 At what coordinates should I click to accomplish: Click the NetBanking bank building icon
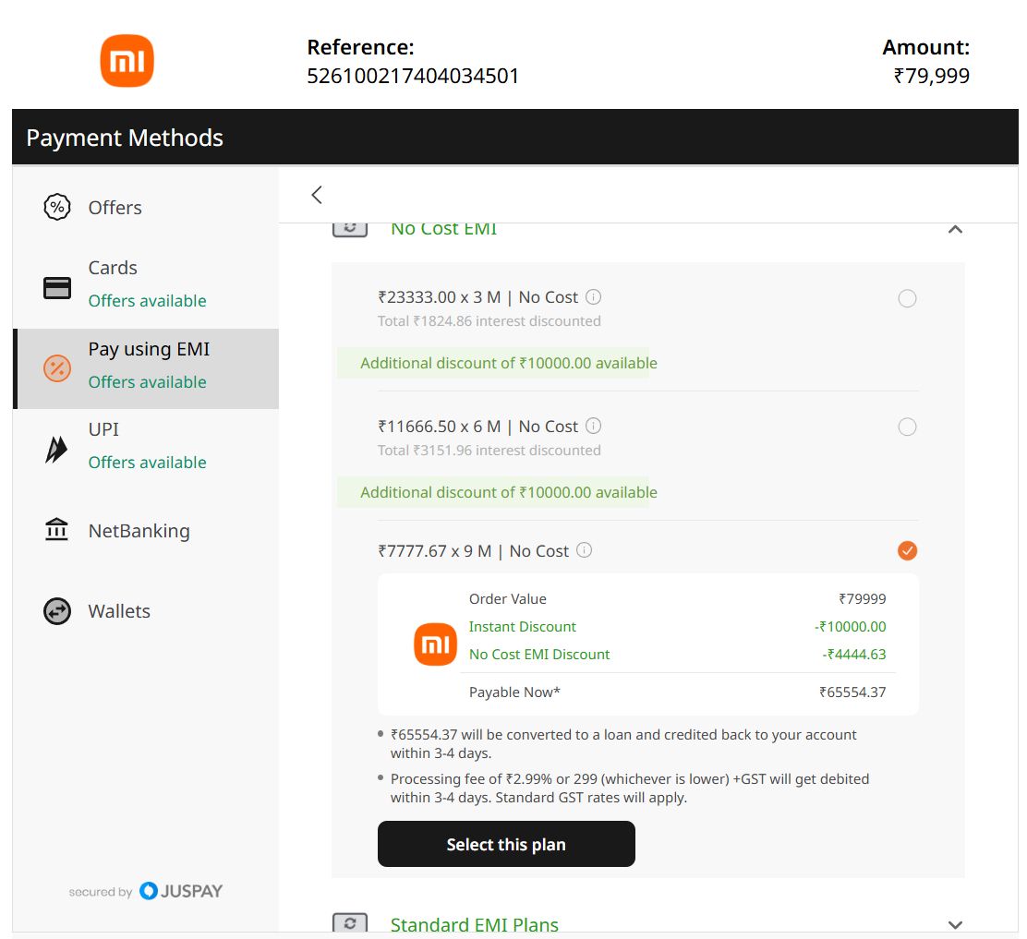57,529
